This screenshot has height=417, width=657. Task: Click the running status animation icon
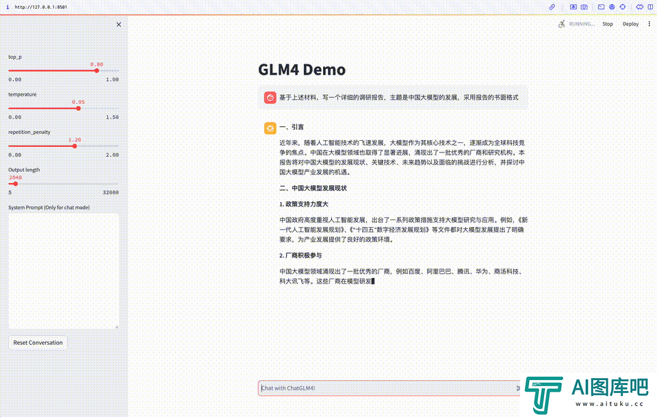(x=561, y=24)
